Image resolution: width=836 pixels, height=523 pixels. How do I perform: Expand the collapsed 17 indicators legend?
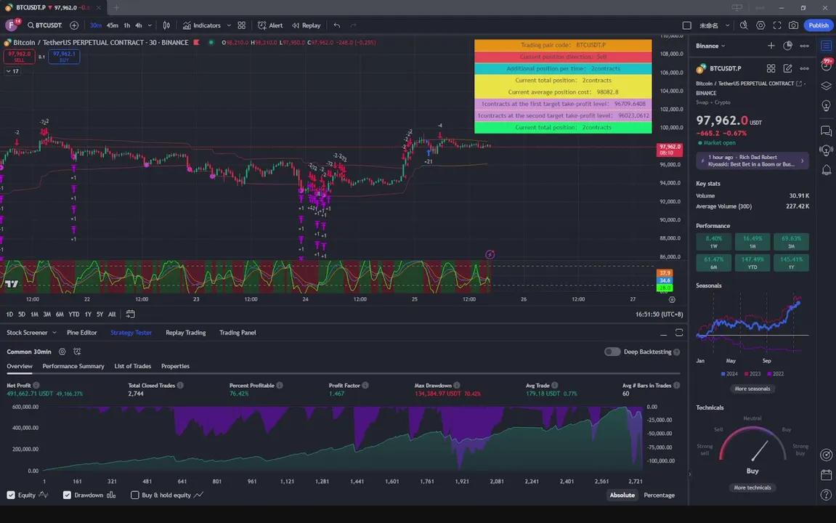click(x=12, y=71)
